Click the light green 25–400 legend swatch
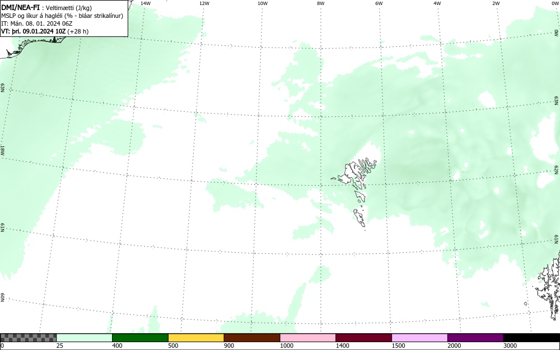The width and height of the screenshot is (560, 350). click(85, 338)
